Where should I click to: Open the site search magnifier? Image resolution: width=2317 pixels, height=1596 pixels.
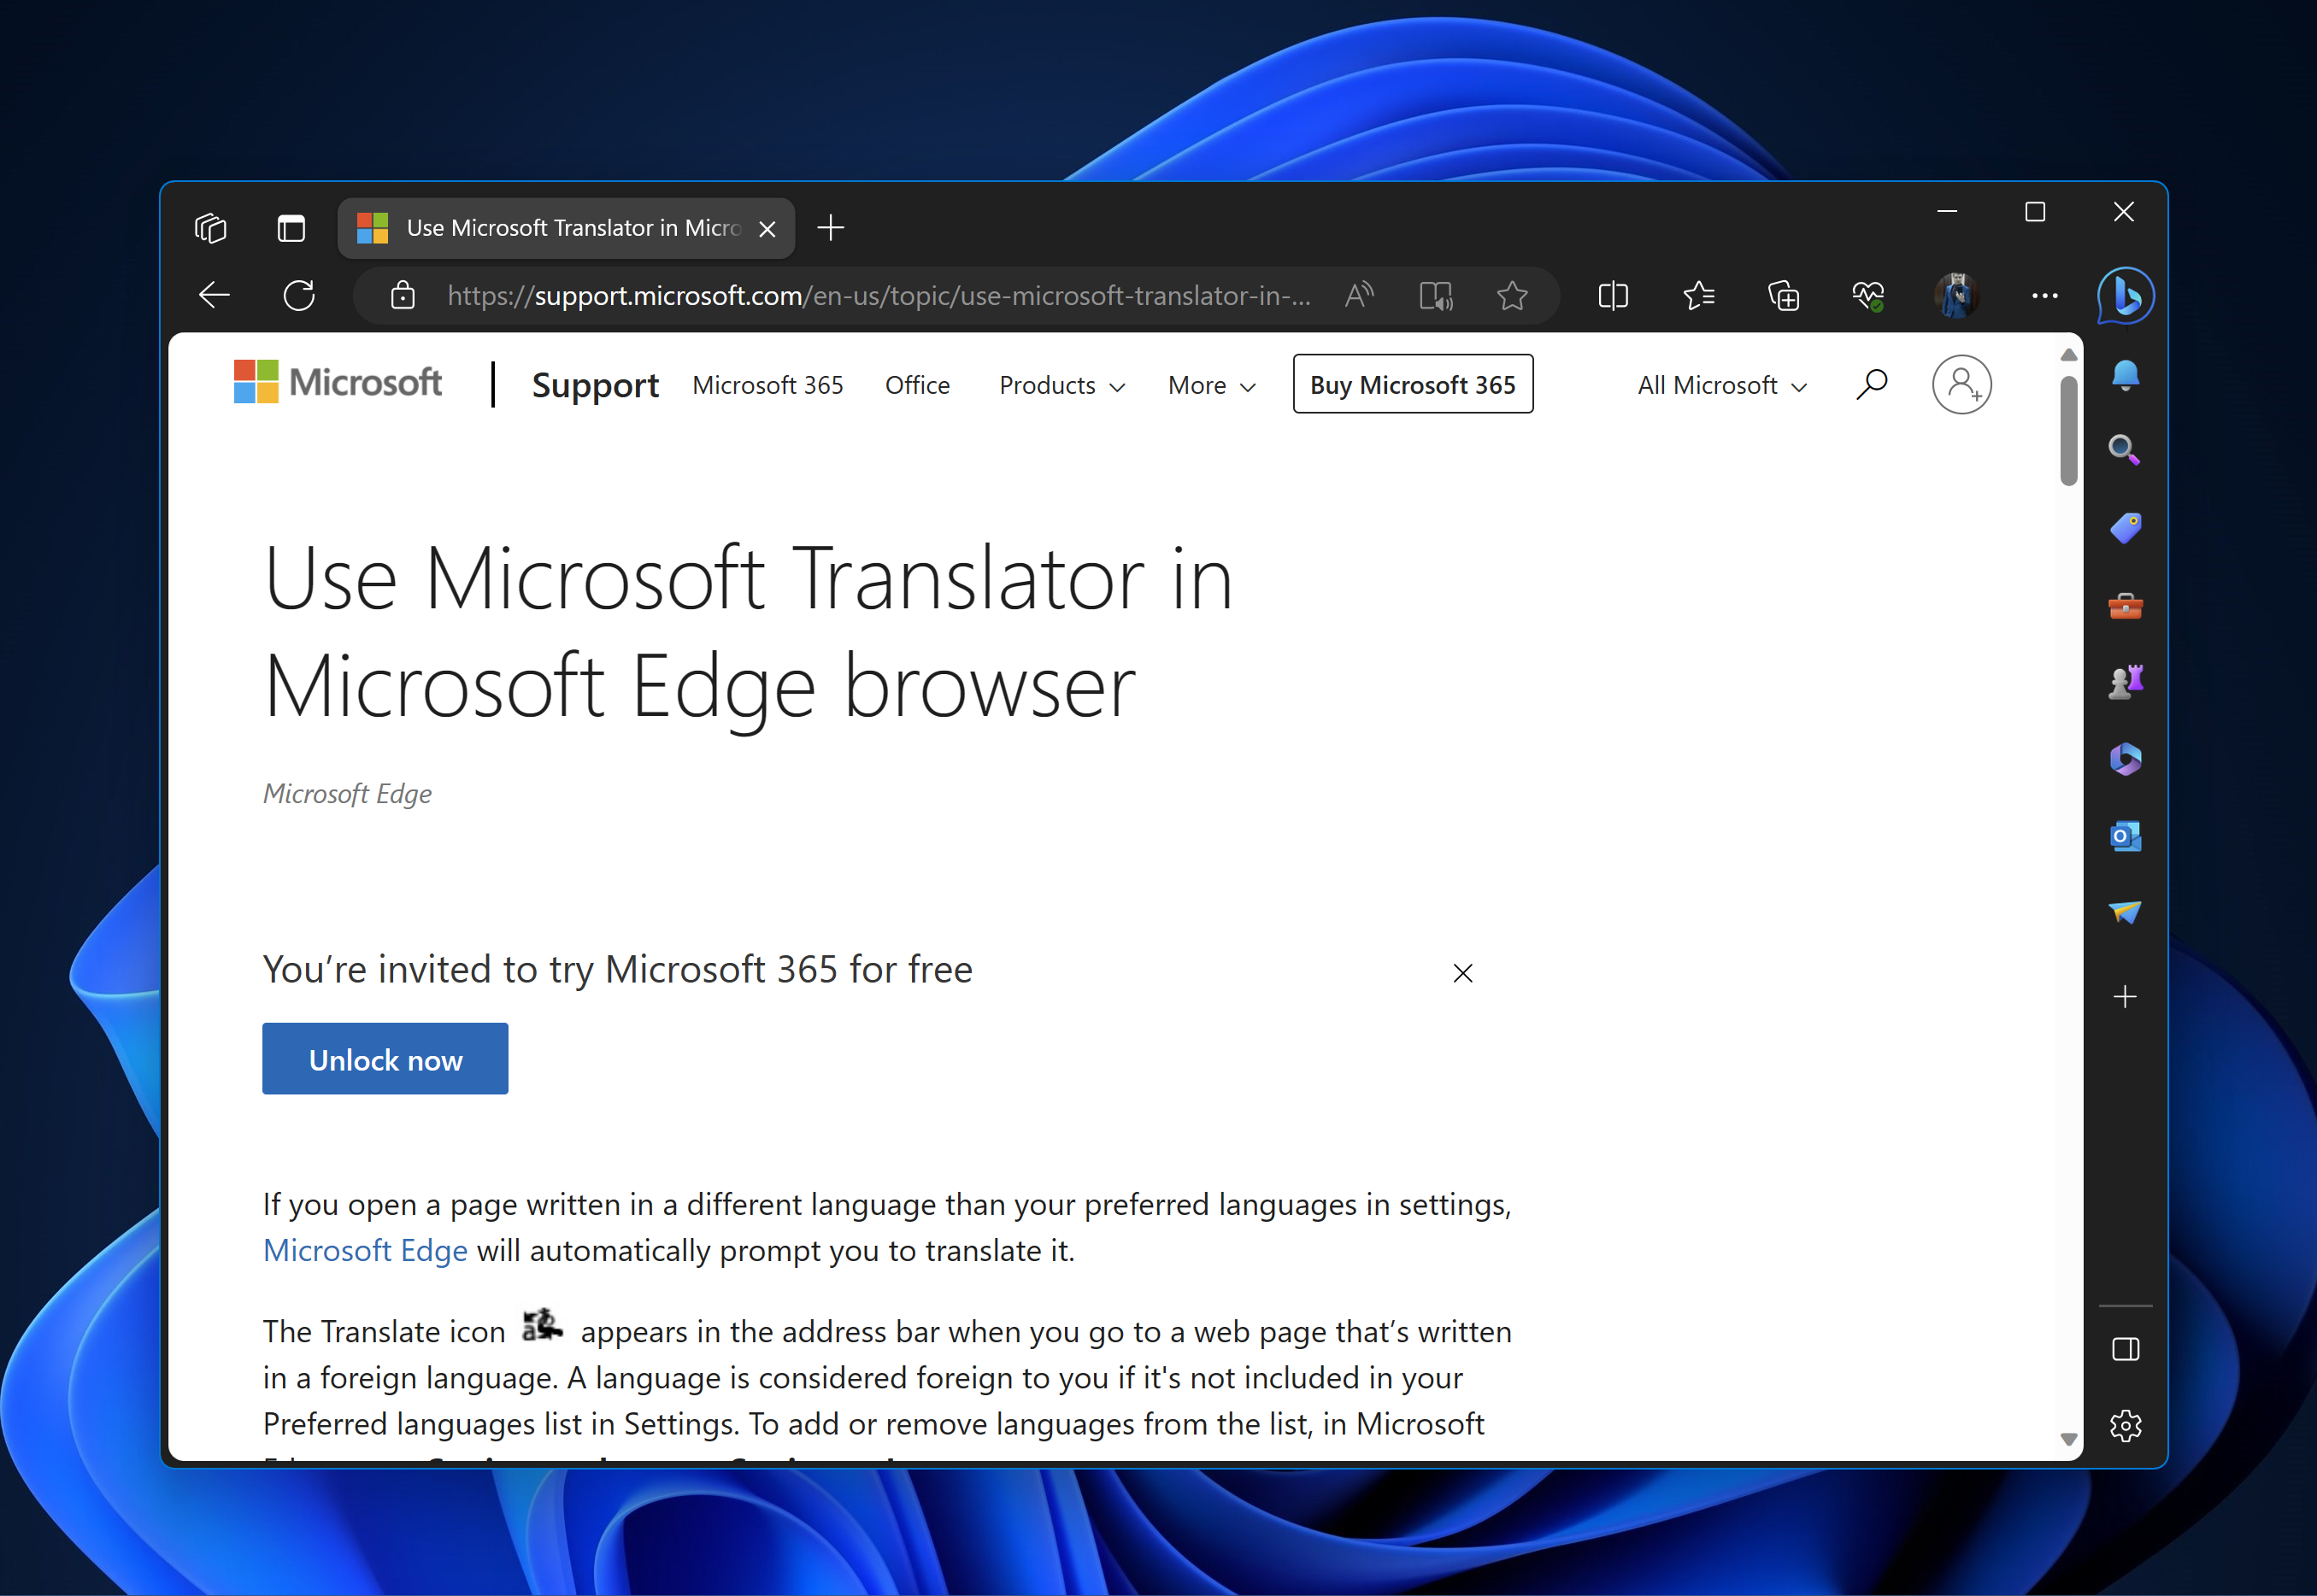(1872, 384)
